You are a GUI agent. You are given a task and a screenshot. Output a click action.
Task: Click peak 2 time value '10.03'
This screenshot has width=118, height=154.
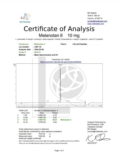click(25, 118)
